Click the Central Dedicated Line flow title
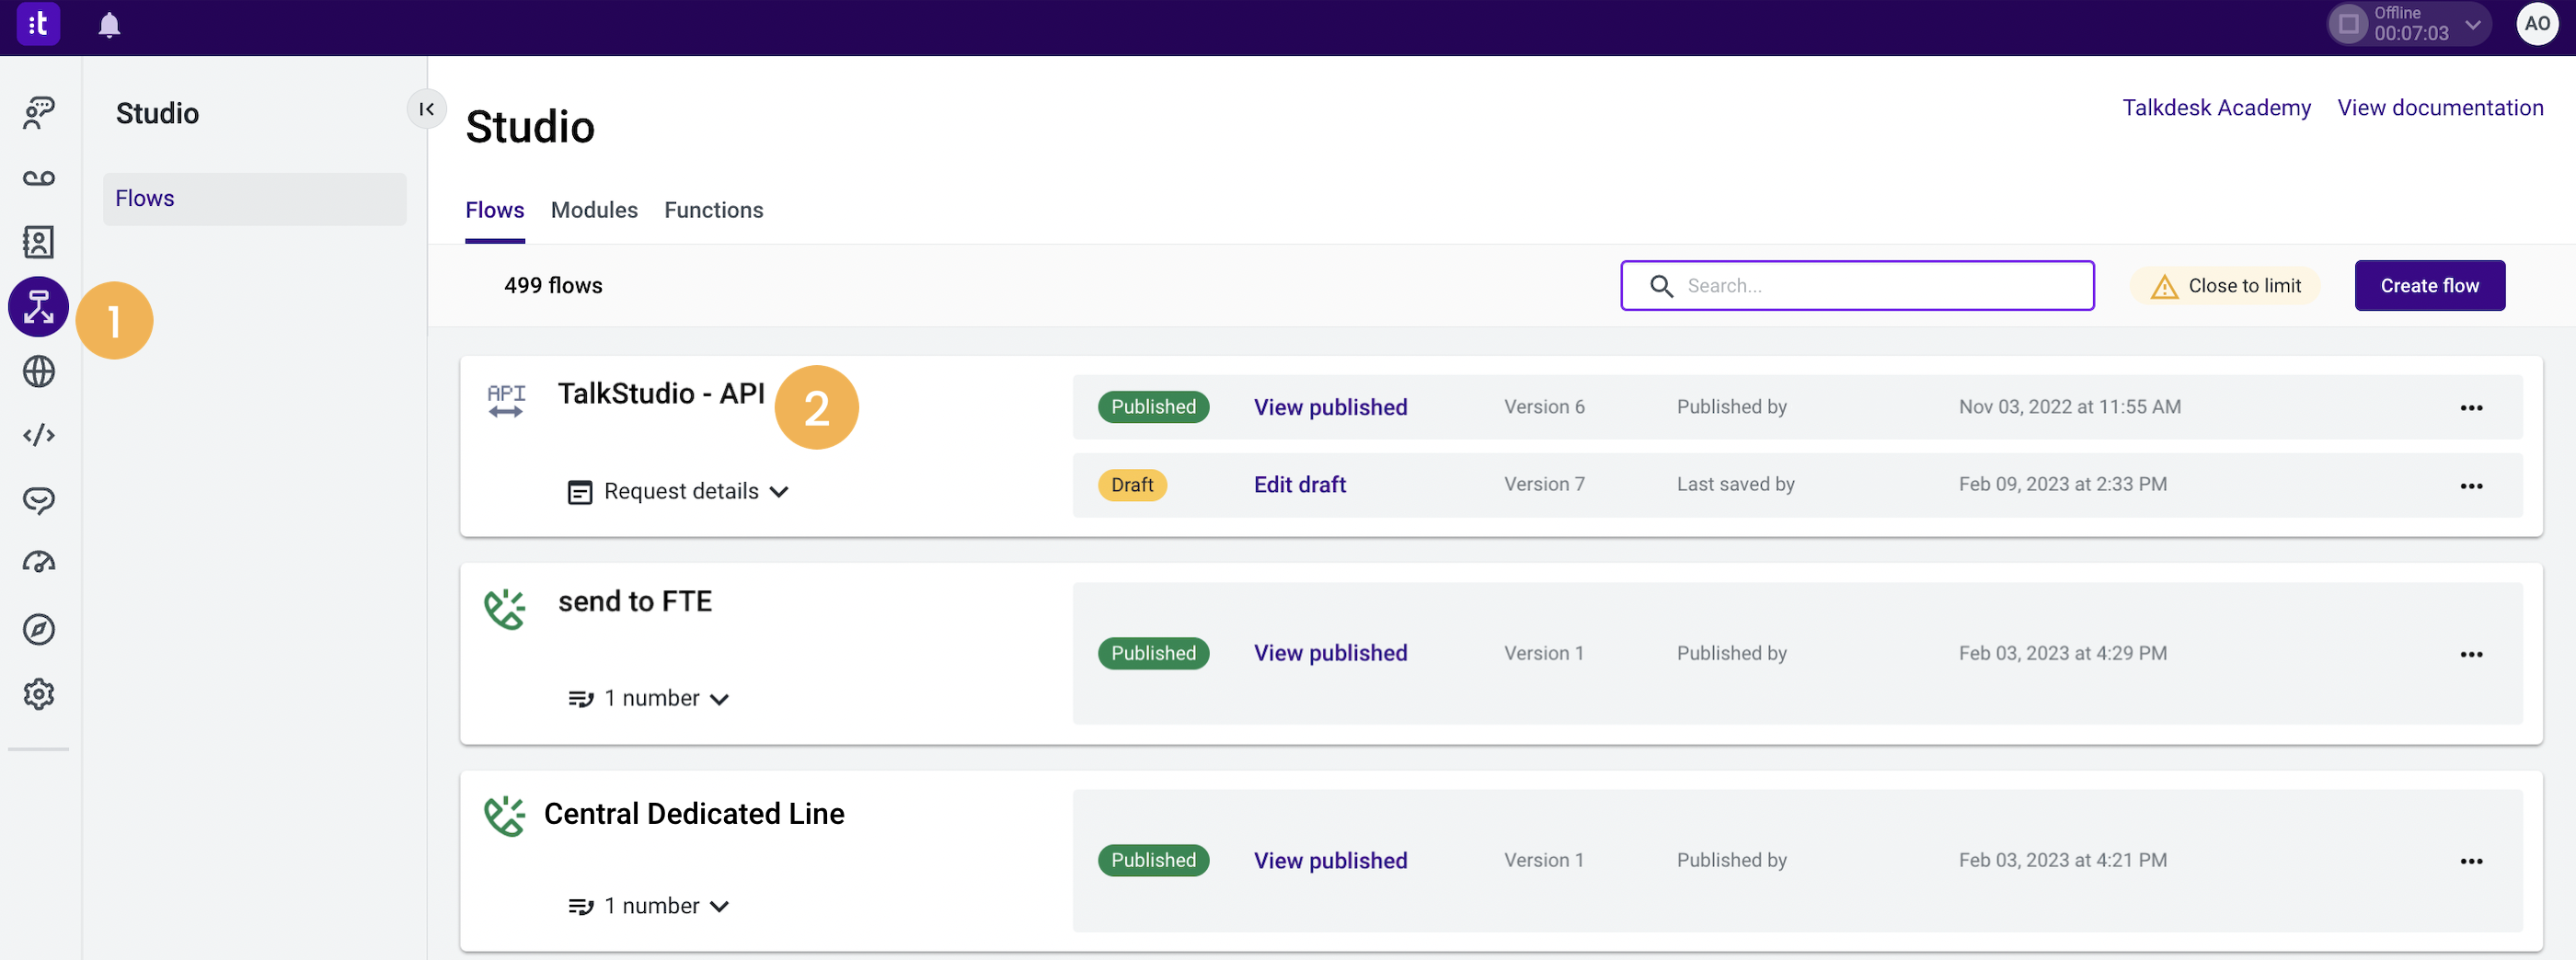Screen dimensions: 2576x960 tap(694, 814)
